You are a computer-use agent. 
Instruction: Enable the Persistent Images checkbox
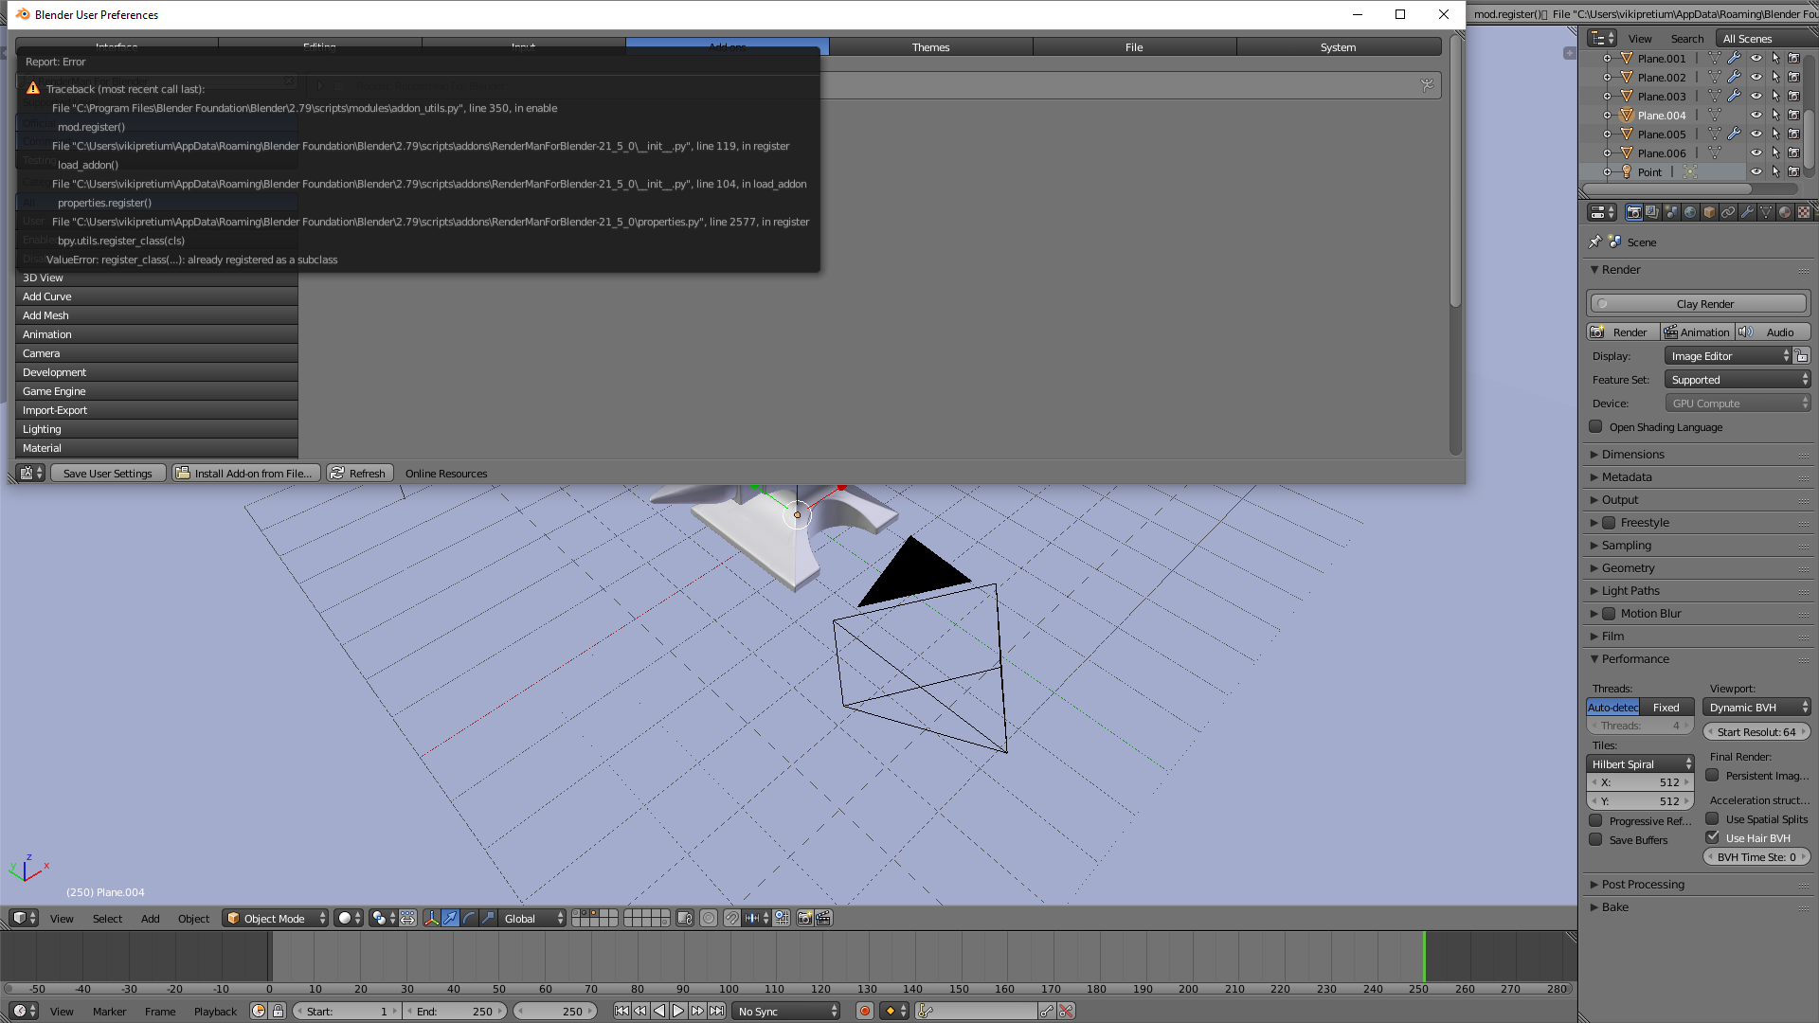click(x=1713, y=775)
